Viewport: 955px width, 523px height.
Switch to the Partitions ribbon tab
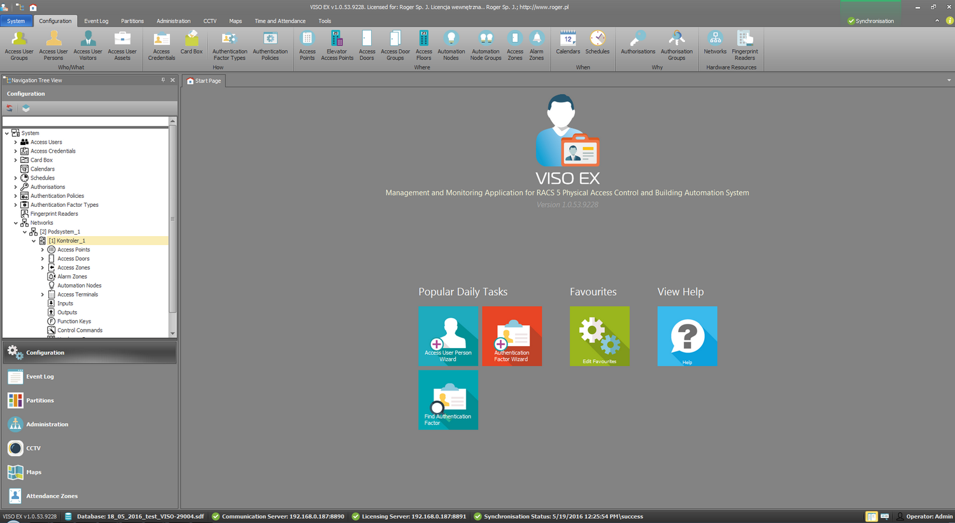[x=132, y=21]
